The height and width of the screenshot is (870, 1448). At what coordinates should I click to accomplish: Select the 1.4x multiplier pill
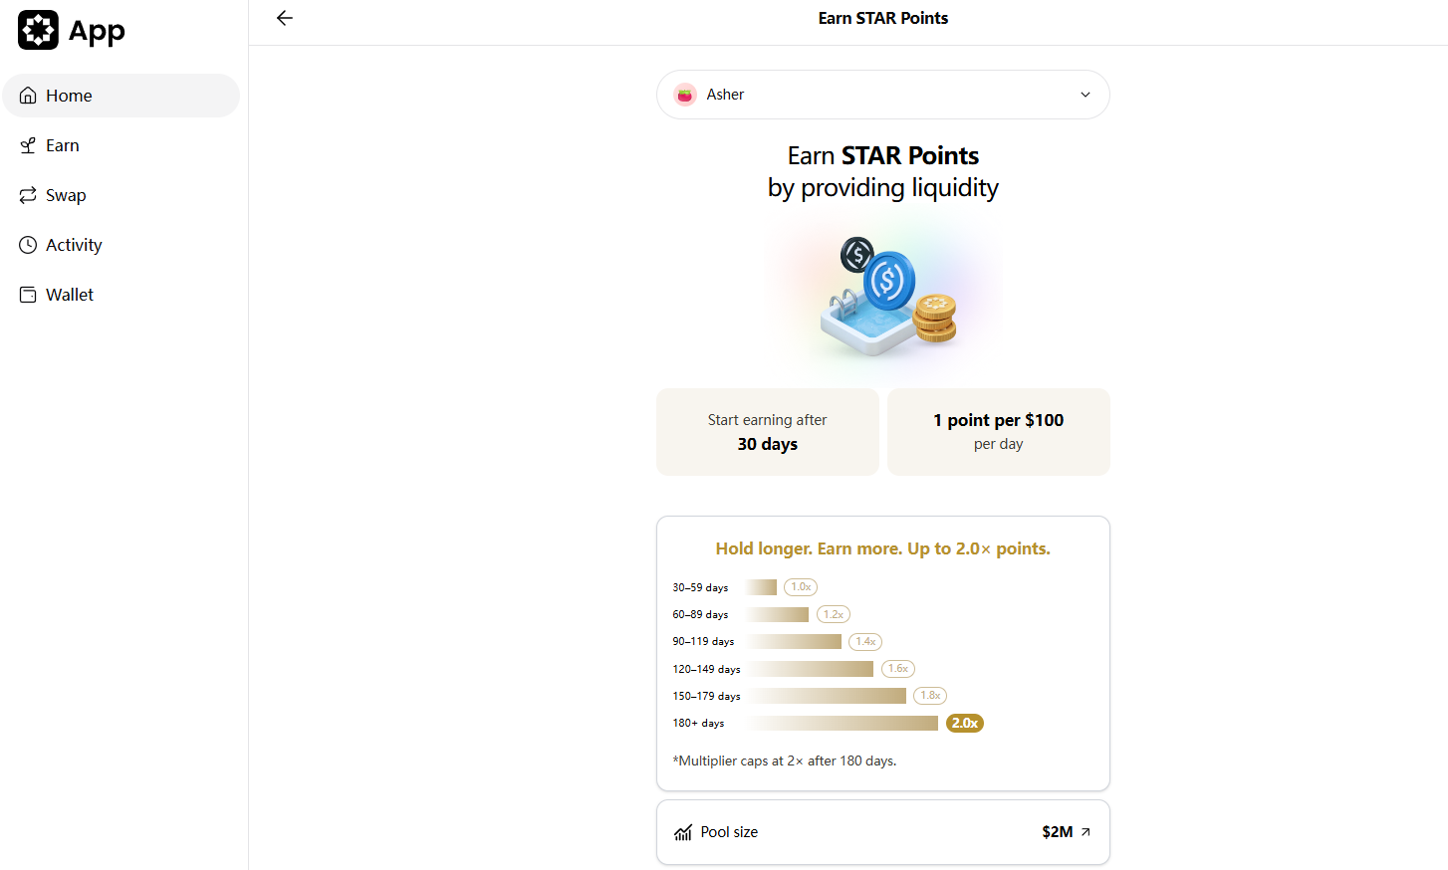click(864, 641)
